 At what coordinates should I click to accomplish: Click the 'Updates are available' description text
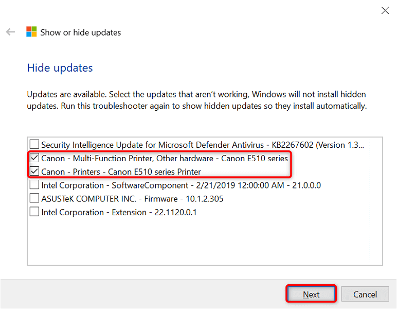click(x=196, y=100)
